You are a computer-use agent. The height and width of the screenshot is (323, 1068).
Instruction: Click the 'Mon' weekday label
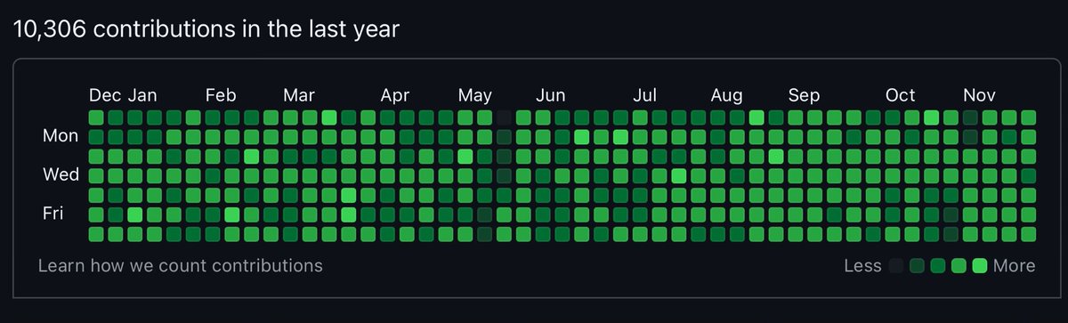[x=61, y=136]
